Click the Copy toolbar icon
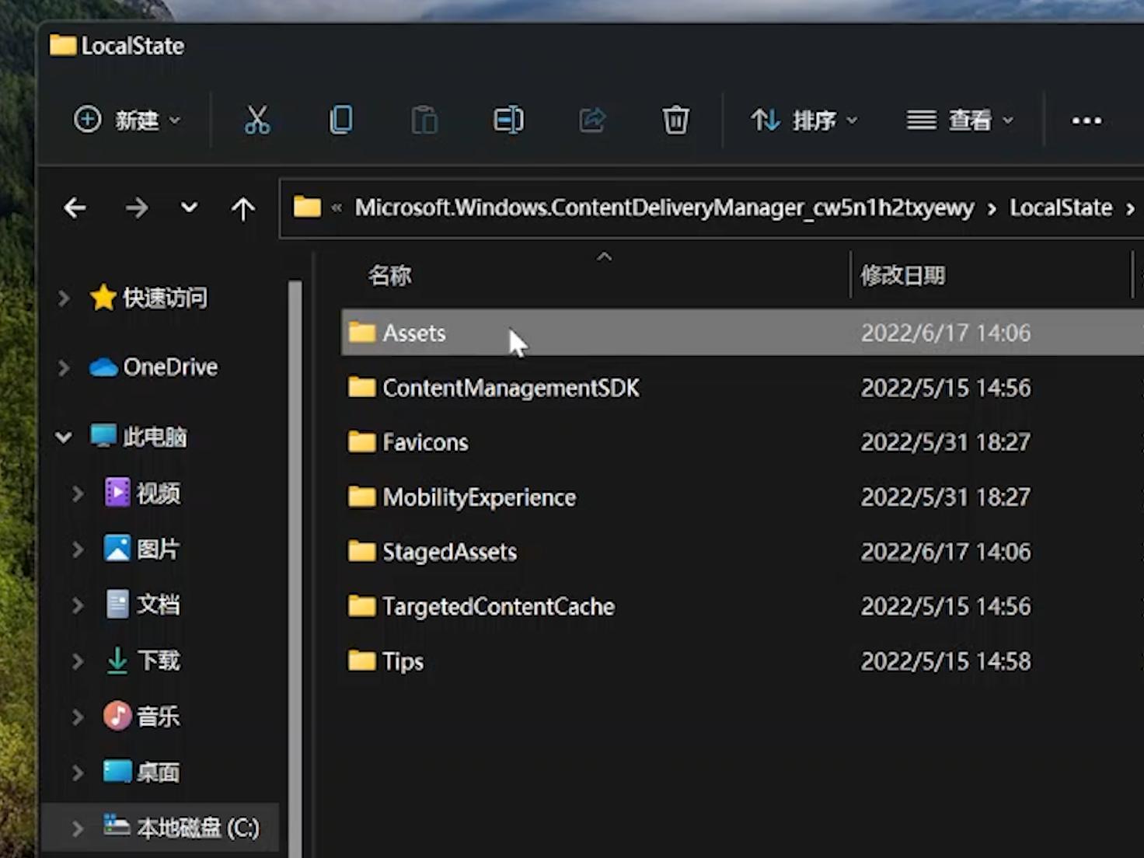The width and height of the screenshot is (1144, 858). click(340, 120)
